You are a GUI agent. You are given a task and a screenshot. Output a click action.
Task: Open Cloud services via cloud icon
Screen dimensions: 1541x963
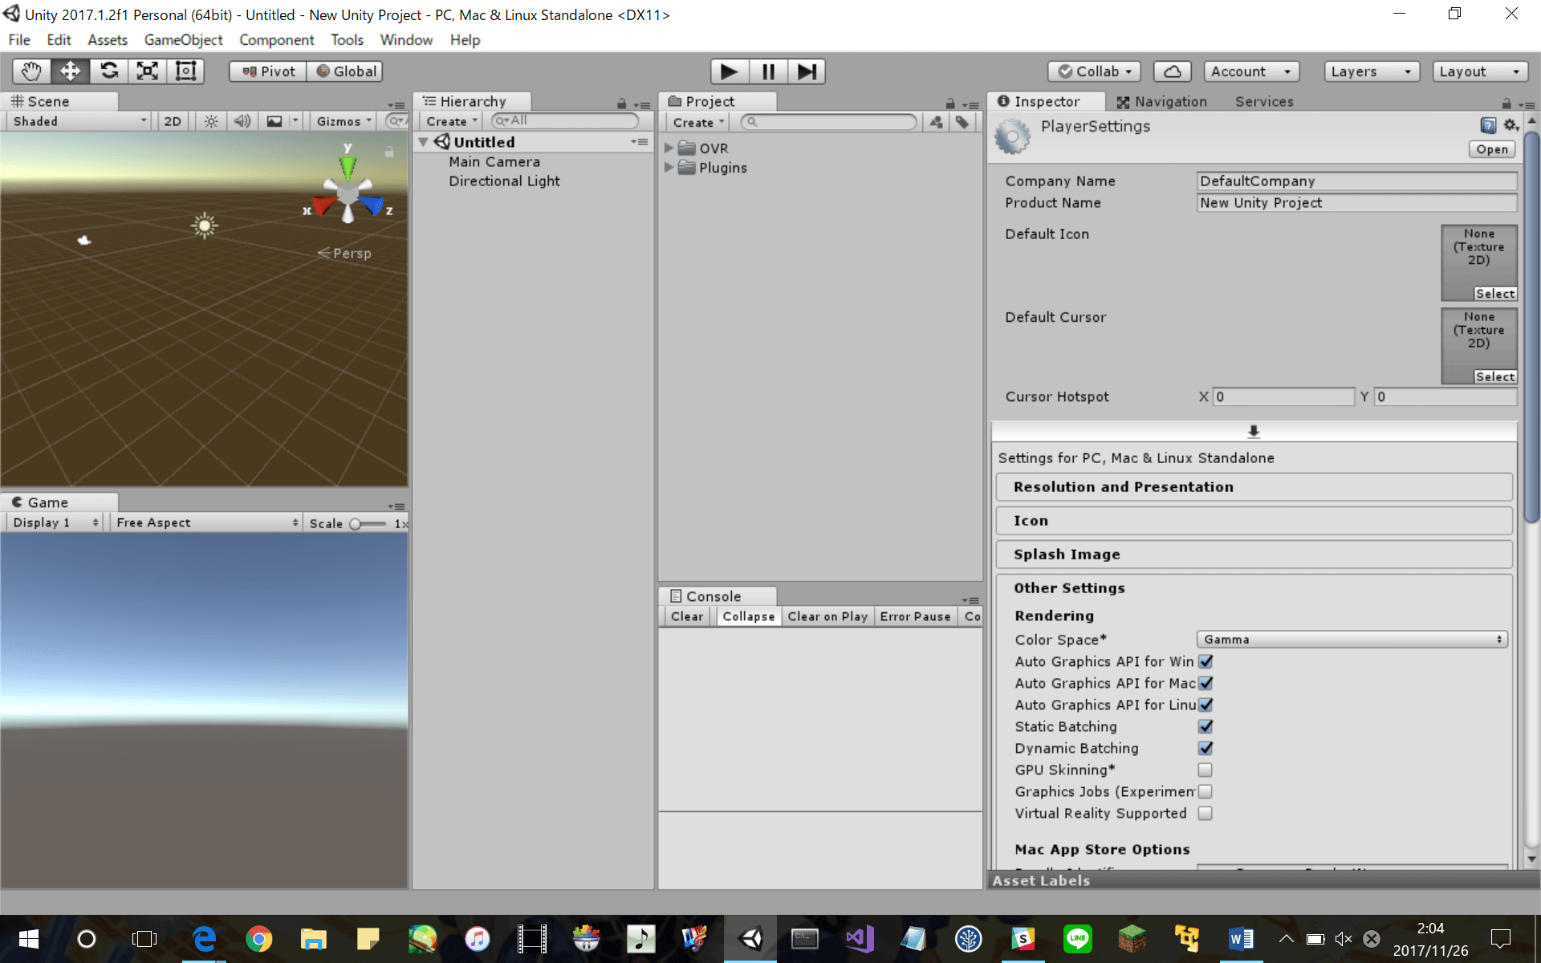point(1172,71)
